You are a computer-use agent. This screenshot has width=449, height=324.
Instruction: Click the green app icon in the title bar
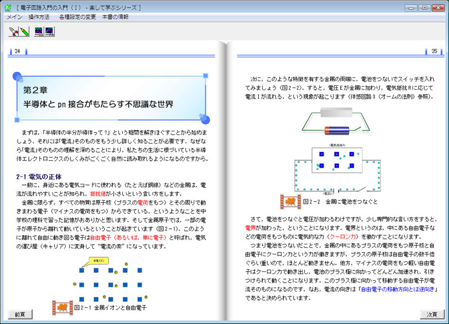(x=8, y=8)
